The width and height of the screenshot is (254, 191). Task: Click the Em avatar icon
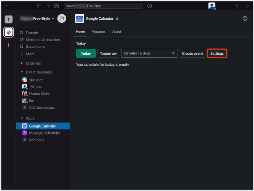24,101
